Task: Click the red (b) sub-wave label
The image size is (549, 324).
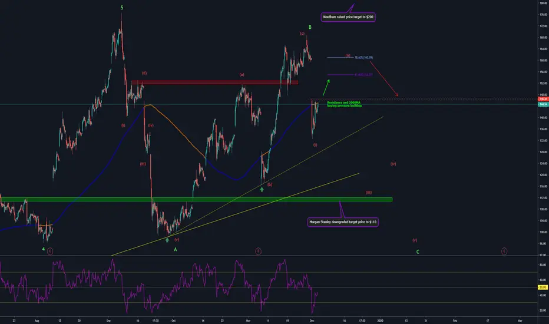Action: pyautogui.click(x=270, y=184)
